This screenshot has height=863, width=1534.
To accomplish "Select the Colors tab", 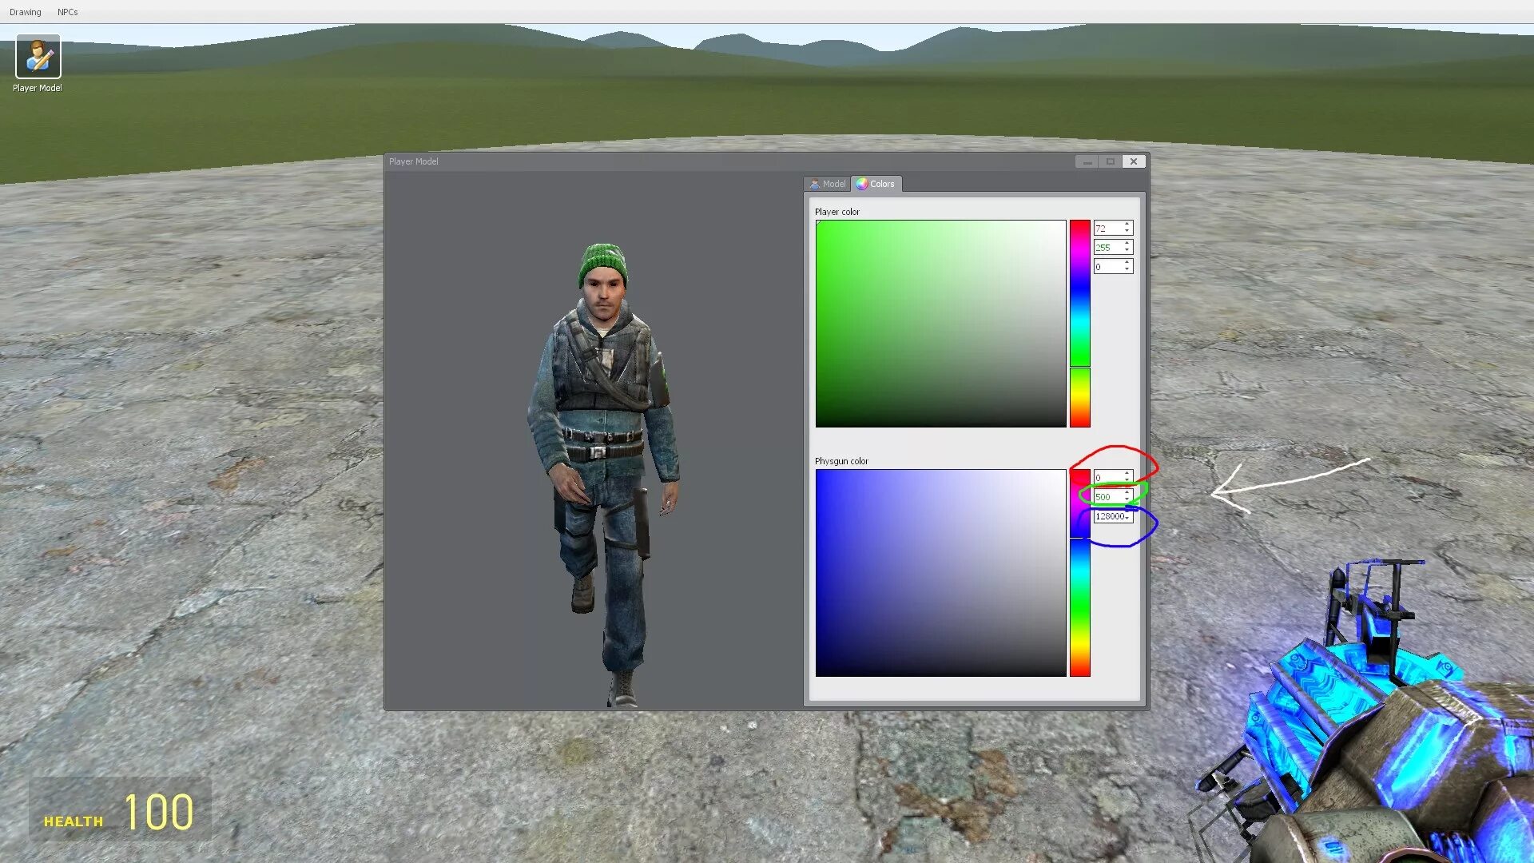I will pyautogui.click(x=876, y=184).
